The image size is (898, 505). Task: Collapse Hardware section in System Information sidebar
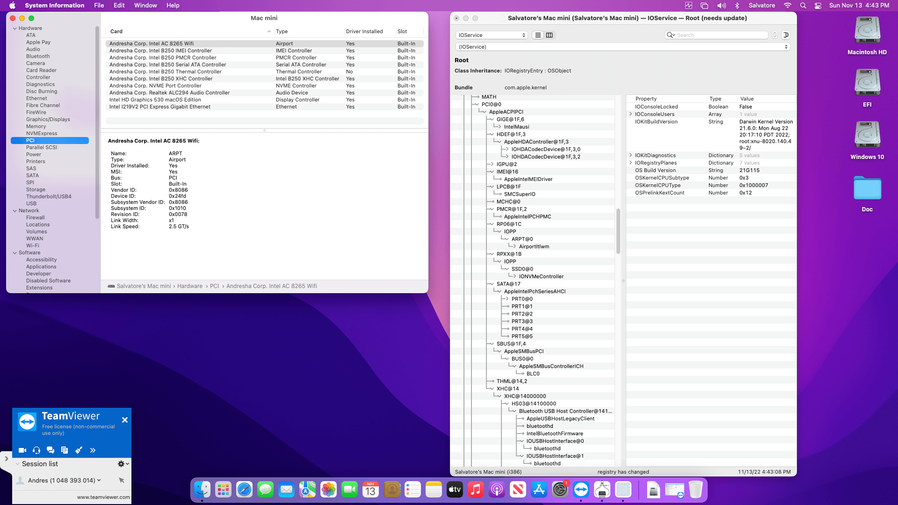click(15, 28)
